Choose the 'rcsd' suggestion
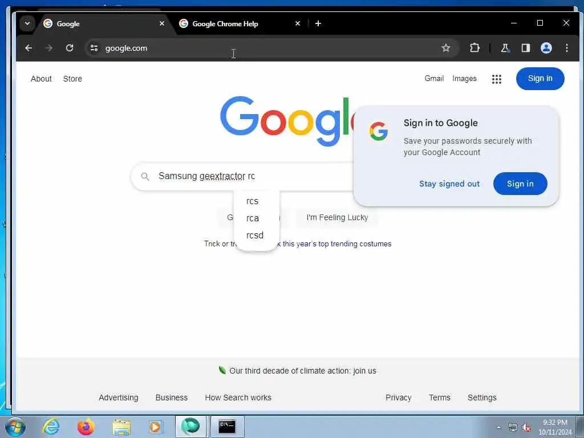The width and height of the screenshot is (584, 438). (x=256, y=236)
